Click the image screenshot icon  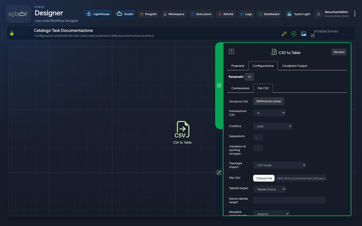point(304,34)
